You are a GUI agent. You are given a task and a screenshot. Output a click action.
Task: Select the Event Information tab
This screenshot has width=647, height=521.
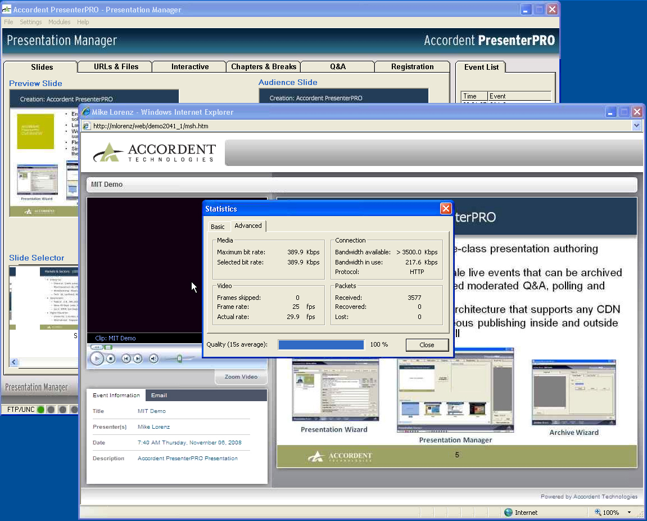pos(116,396)
